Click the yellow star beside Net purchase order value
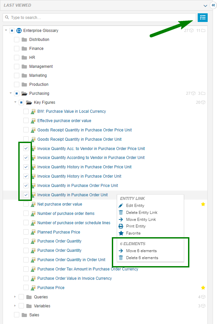 click(203, 204)
